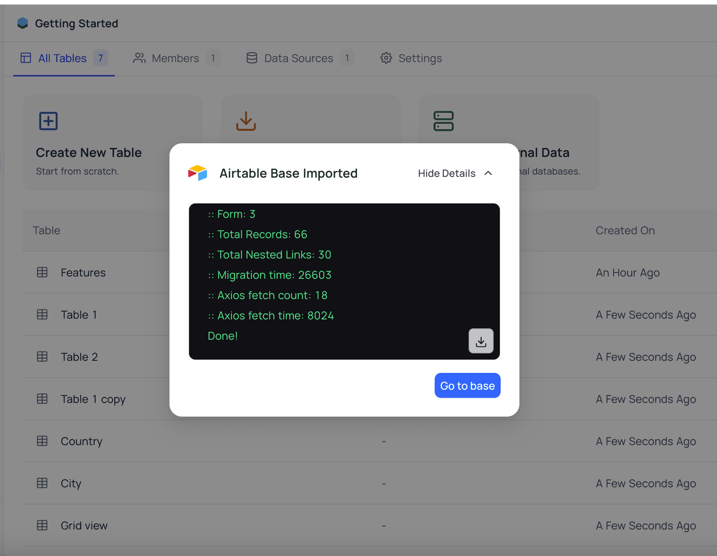The width and height of the screenshot is (717, 556).
Task: Click the green external data server icon
Action: click(443, 121)
